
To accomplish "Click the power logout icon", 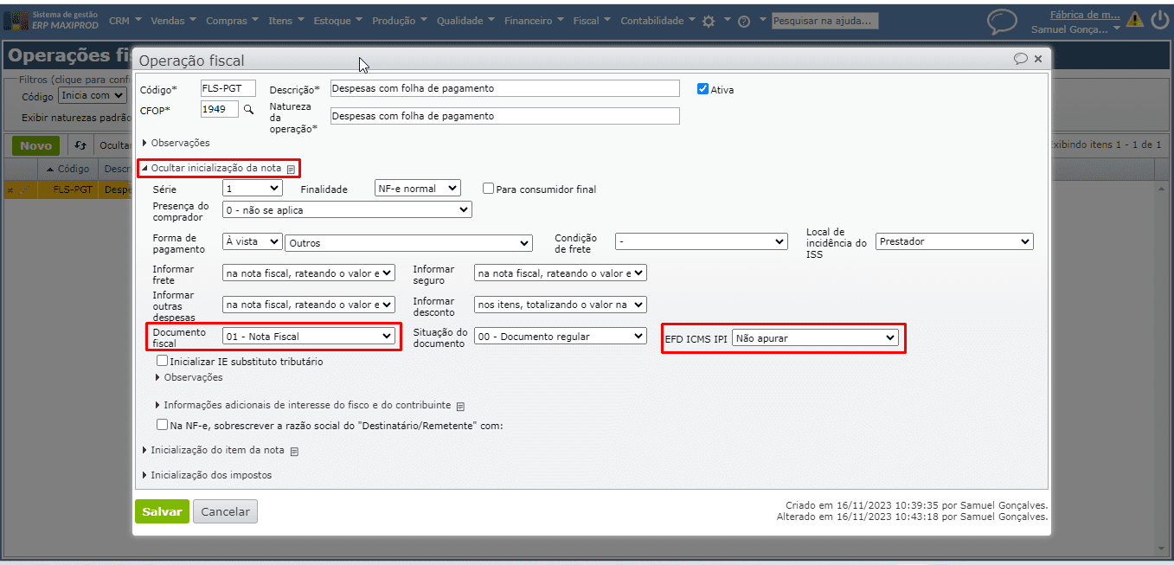I will [x=1159, y=21].
